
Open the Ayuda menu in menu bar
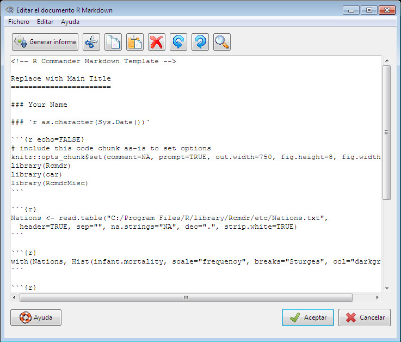[70, 22]
